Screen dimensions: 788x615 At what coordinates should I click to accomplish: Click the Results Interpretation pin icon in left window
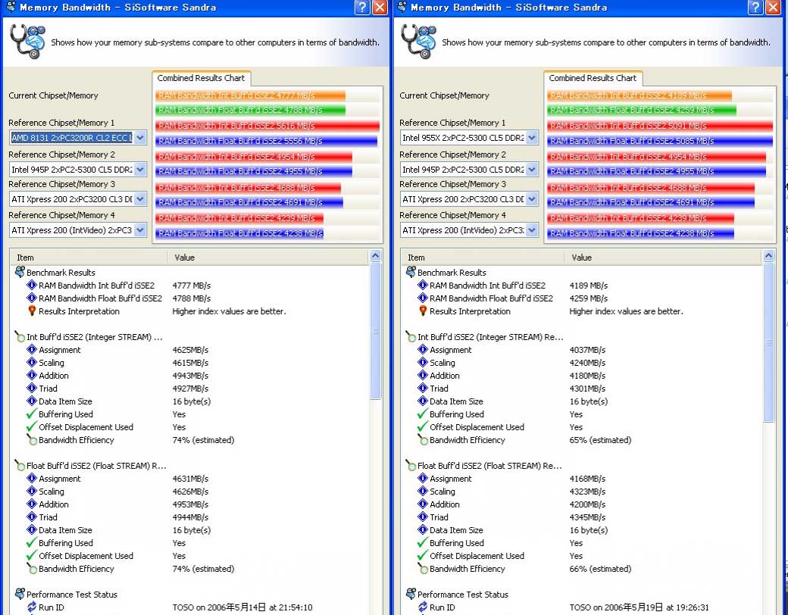pos(32,311)
